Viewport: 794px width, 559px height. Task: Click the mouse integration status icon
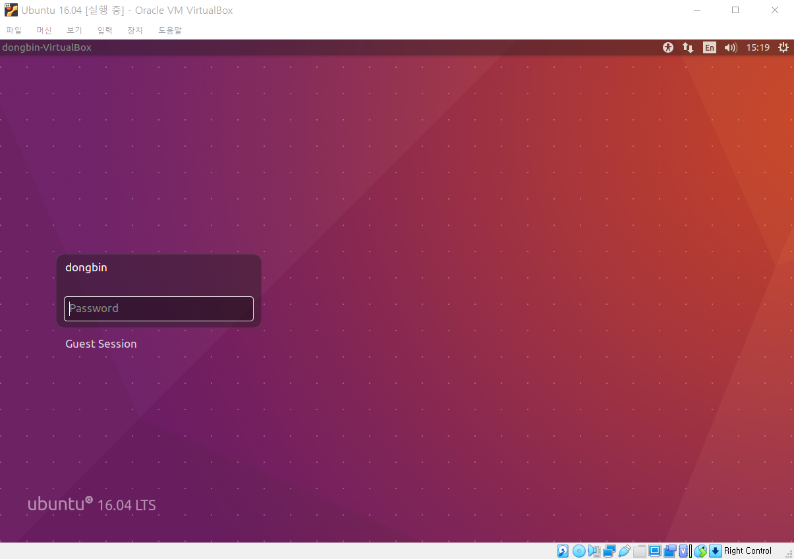tap(700, 551)
